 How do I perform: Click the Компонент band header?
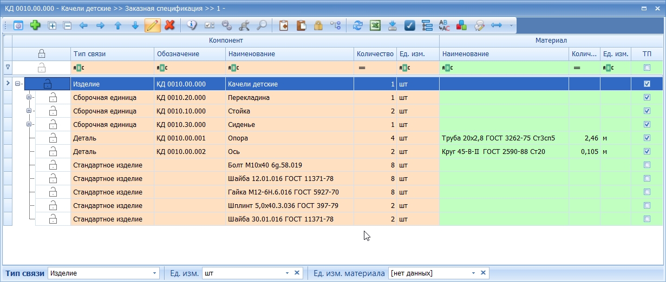tap(226, 41)
